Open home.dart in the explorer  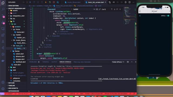click(21, 32)
